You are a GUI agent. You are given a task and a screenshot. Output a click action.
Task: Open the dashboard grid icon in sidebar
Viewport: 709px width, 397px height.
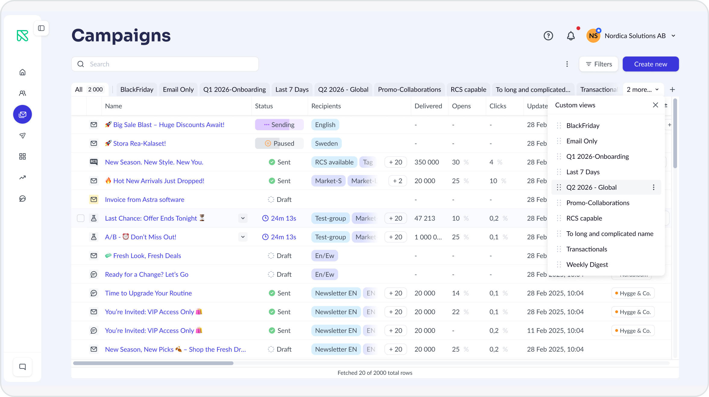pos(22,156)
